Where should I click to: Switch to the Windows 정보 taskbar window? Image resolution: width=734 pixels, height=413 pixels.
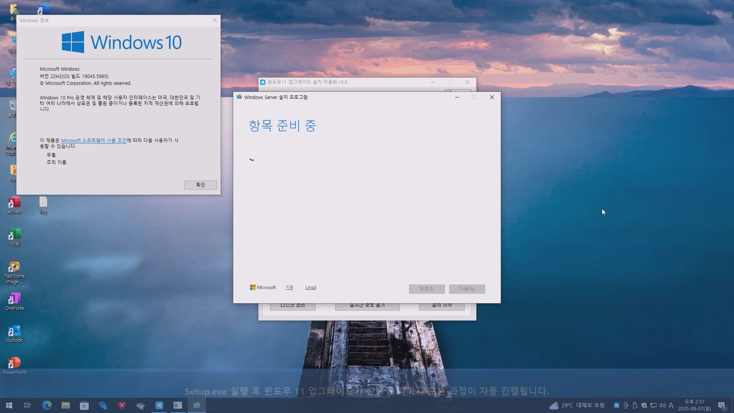(178, 405)
